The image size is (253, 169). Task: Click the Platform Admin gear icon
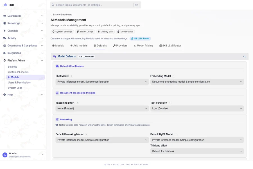(x=4, y=61)
